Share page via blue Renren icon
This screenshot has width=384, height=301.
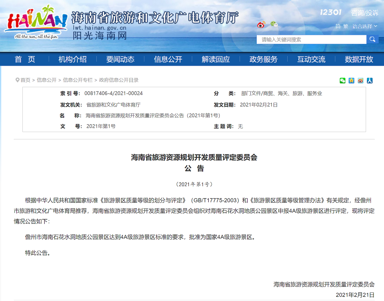(369, 81)
